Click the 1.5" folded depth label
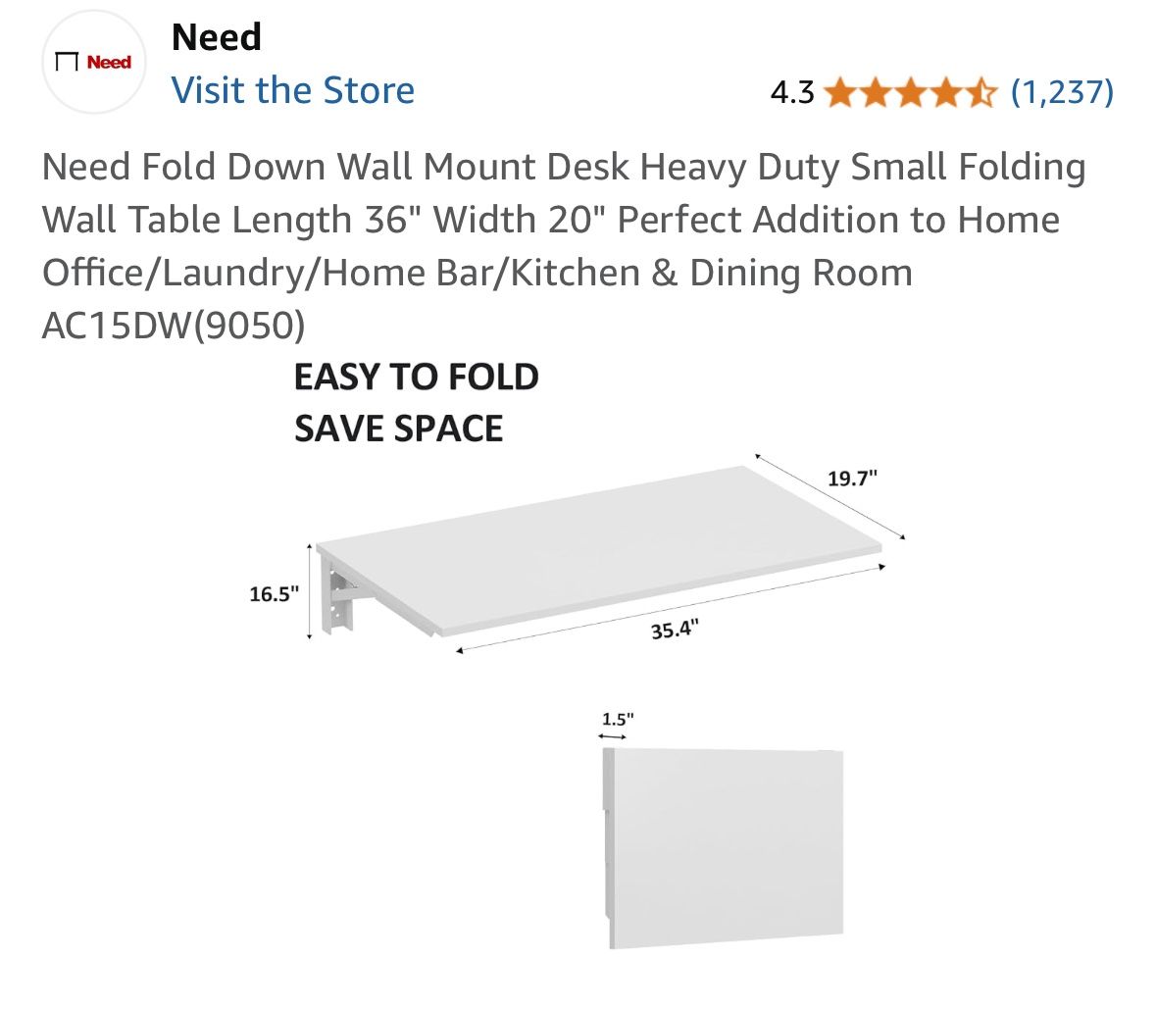Screen dimensions: 1156x1011 click(618, 719)
